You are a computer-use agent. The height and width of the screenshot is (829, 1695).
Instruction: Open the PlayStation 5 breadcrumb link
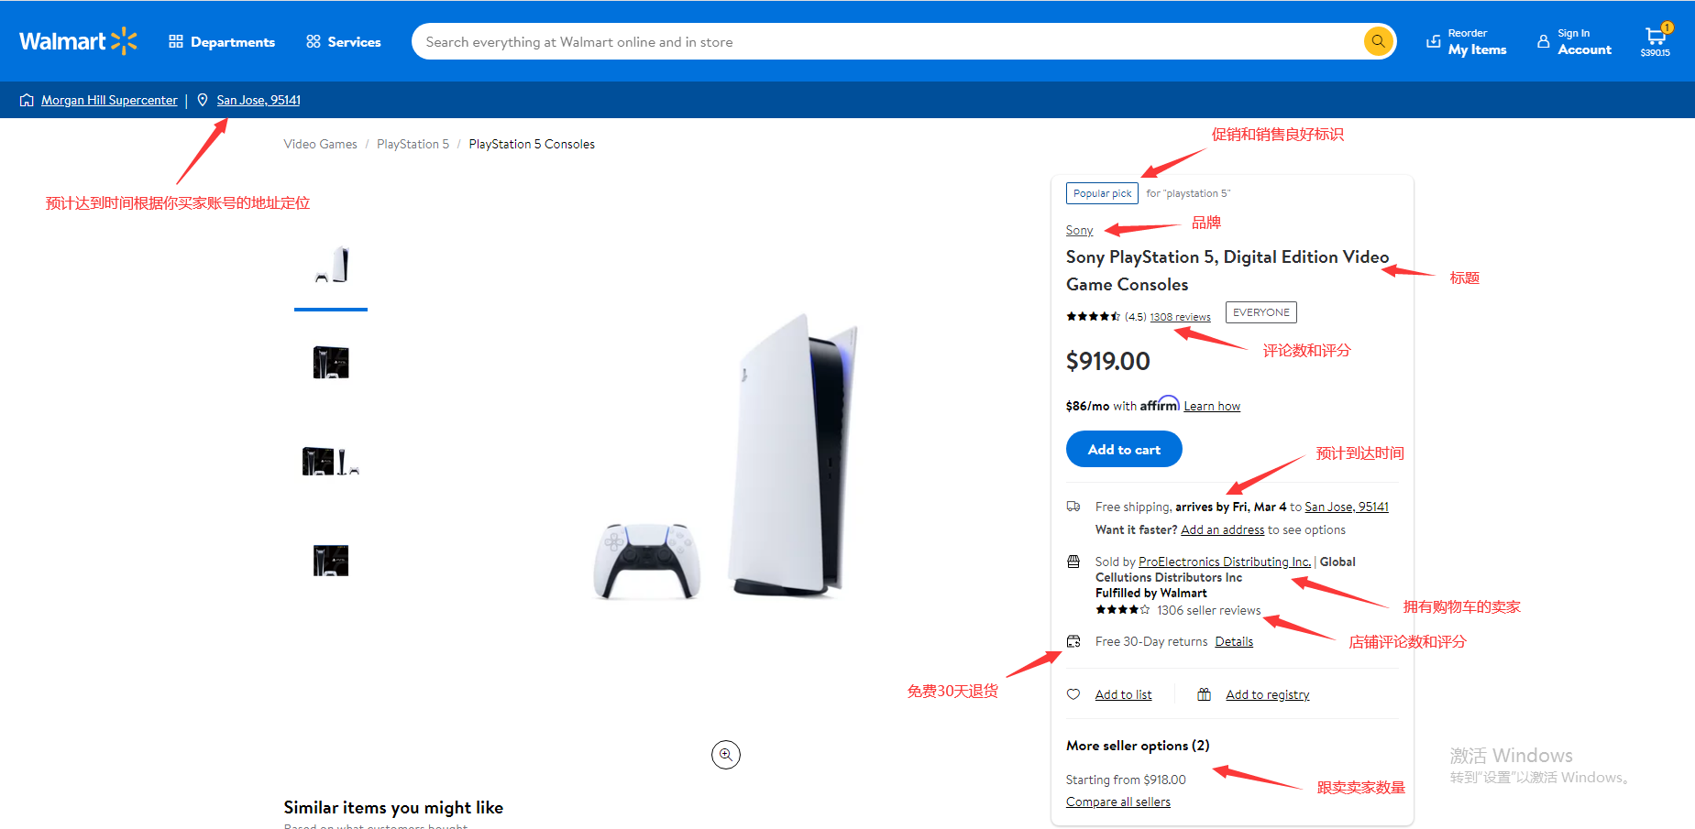[412, 143]
